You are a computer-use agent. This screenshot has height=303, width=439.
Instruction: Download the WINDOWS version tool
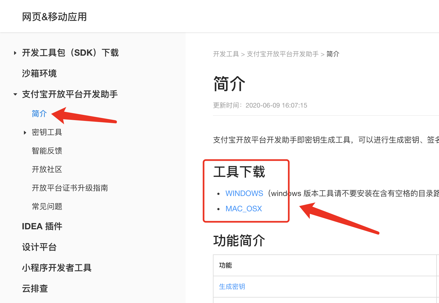point(244,193)
